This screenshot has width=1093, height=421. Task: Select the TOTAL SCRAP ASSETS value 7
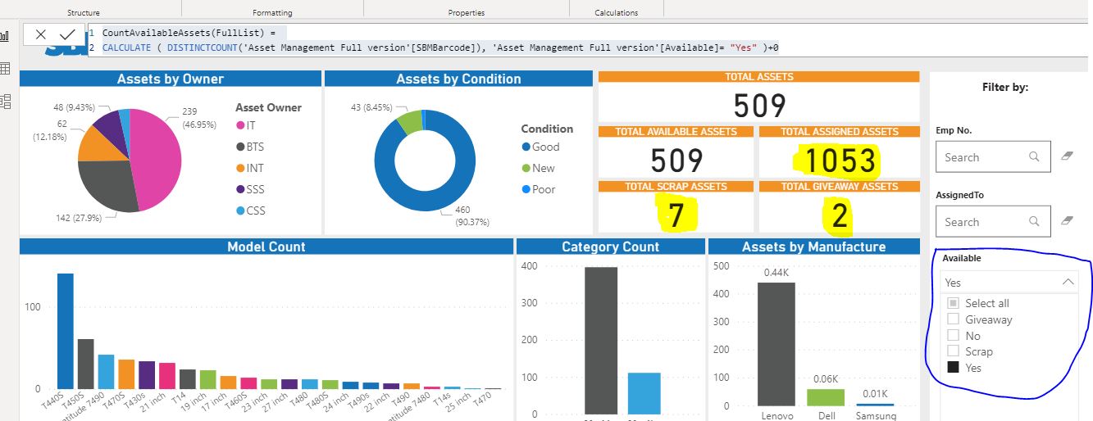point(676,215)
